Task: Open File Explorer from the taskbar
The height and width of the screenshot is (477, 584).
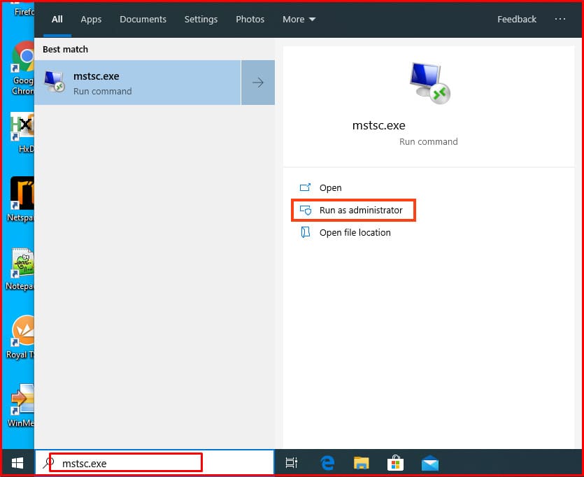Action: pos(361,462)
